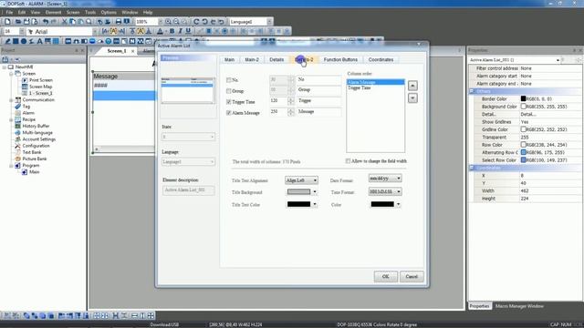Click the Alarm icon in project tree

click(x=17, y=113)
